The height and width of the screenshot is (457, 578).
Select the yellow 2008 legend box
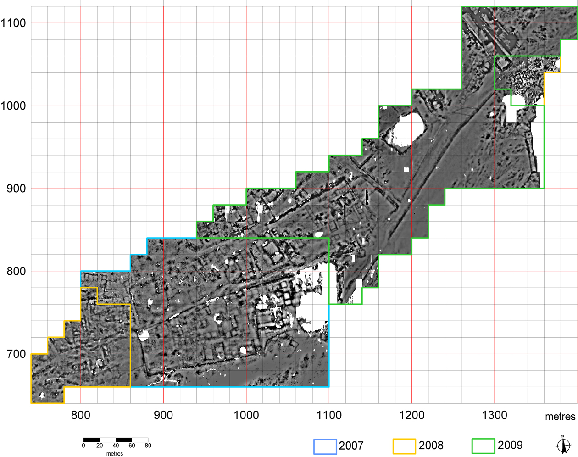point(404,446)
